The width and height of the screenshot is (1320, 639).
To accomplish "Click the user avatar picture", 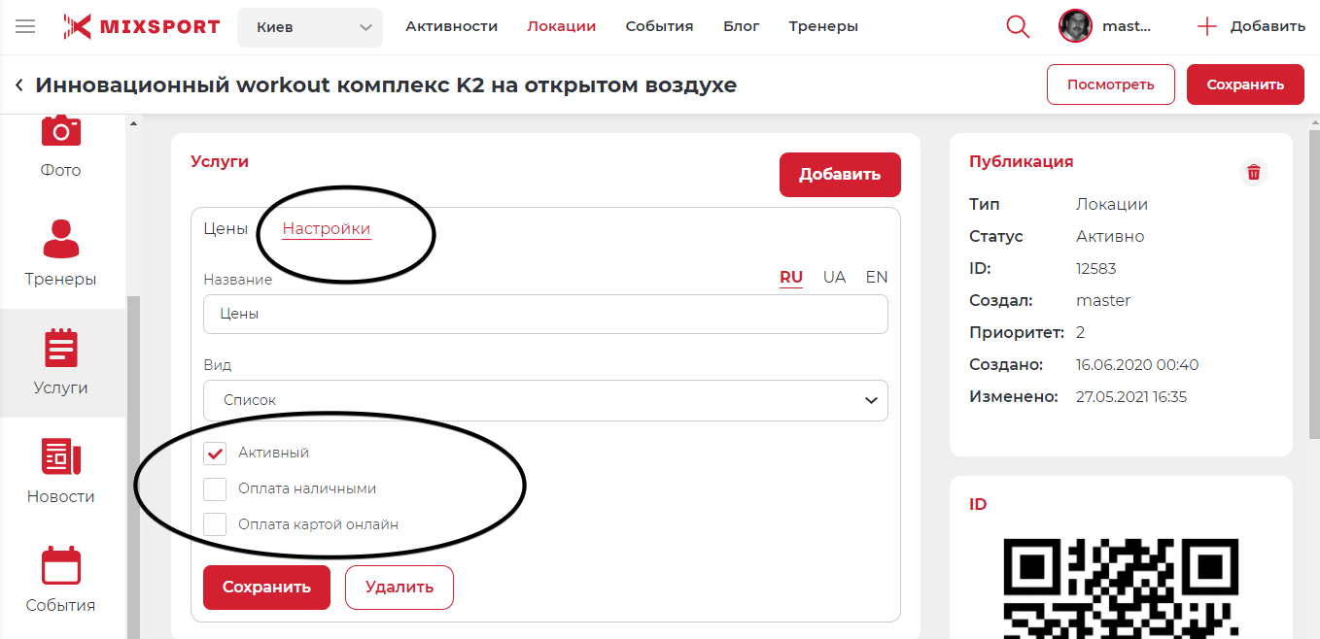I will [1075, 26].
